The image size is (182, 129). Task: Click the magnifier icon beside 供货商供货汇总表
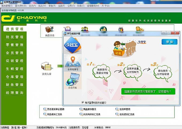(x=81, y=114)
